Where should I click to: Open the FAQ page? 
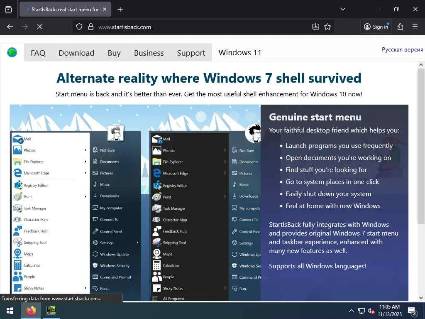(x=38, y=53)
